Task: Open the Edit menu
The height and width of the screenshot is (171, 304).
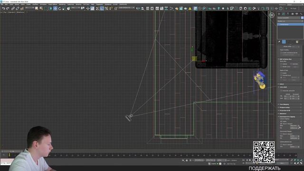Action: 6,4
